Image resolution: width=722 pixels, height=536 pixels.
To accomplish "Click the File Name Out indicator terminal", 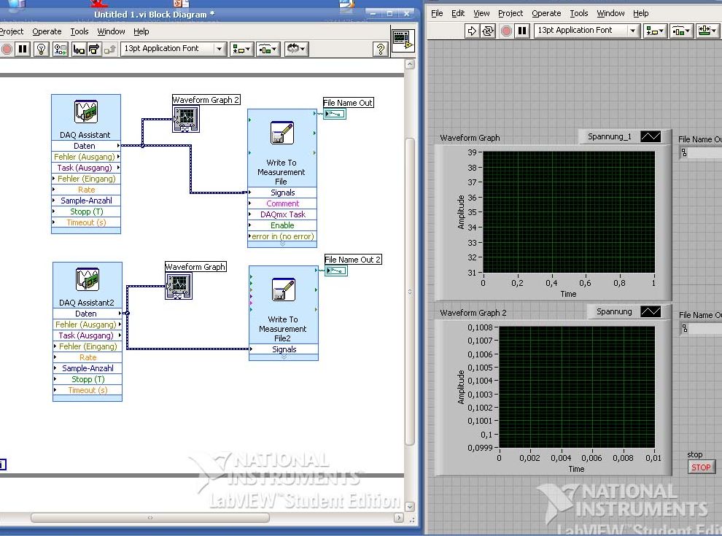I will click(x=334, y=114).
